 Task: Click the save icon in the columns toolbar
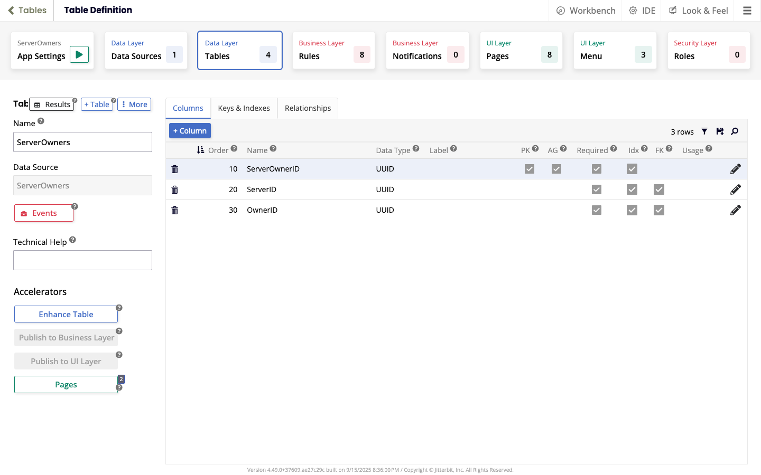pos(720,131)
